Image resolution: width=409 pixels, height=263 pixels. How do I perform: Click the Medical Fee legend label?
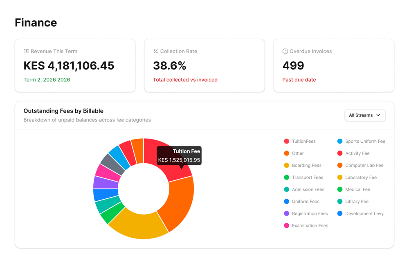tap(357, 189)
